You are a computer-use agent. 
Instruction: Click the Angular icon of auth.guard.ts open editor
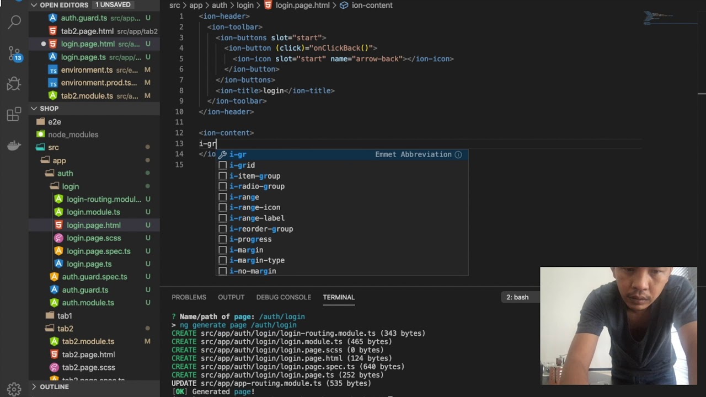[53, 18]
